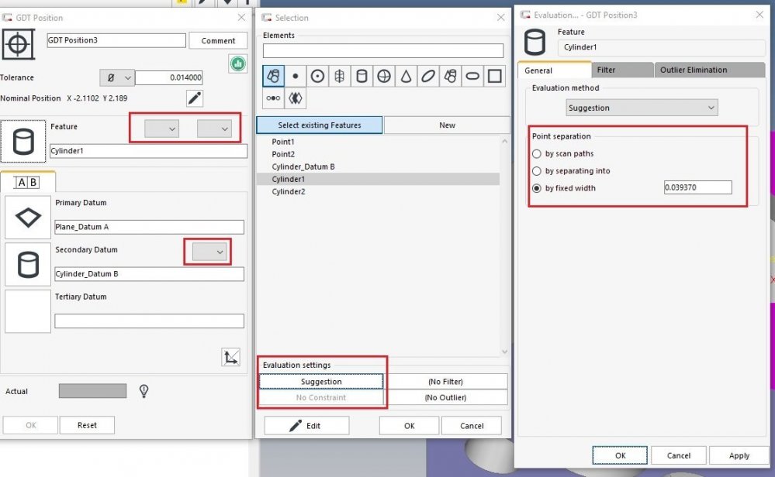
Task: Click OK in the Evaluation window
Action: [x=620, y=455]
